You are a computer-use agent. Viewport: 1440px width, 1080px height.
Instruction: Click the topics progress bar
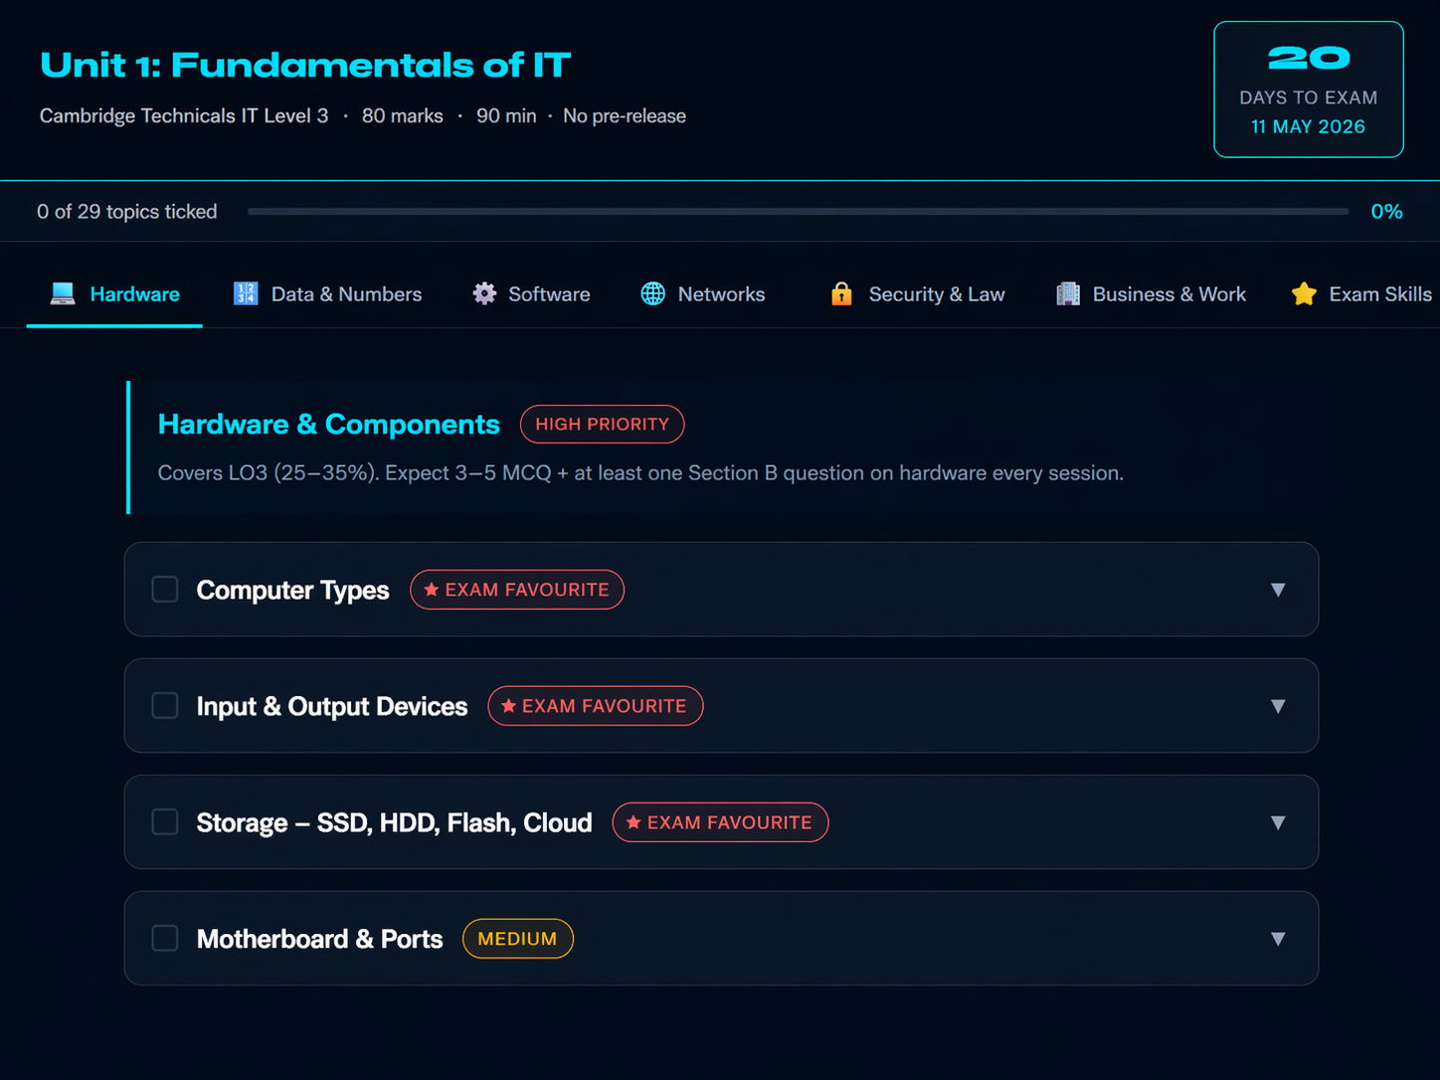(x=798, y=212)
